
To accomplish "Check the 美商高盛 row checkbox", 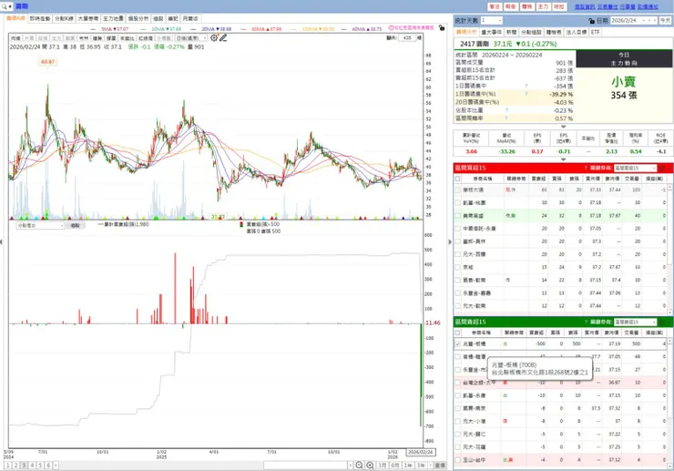I will [458, 216].
